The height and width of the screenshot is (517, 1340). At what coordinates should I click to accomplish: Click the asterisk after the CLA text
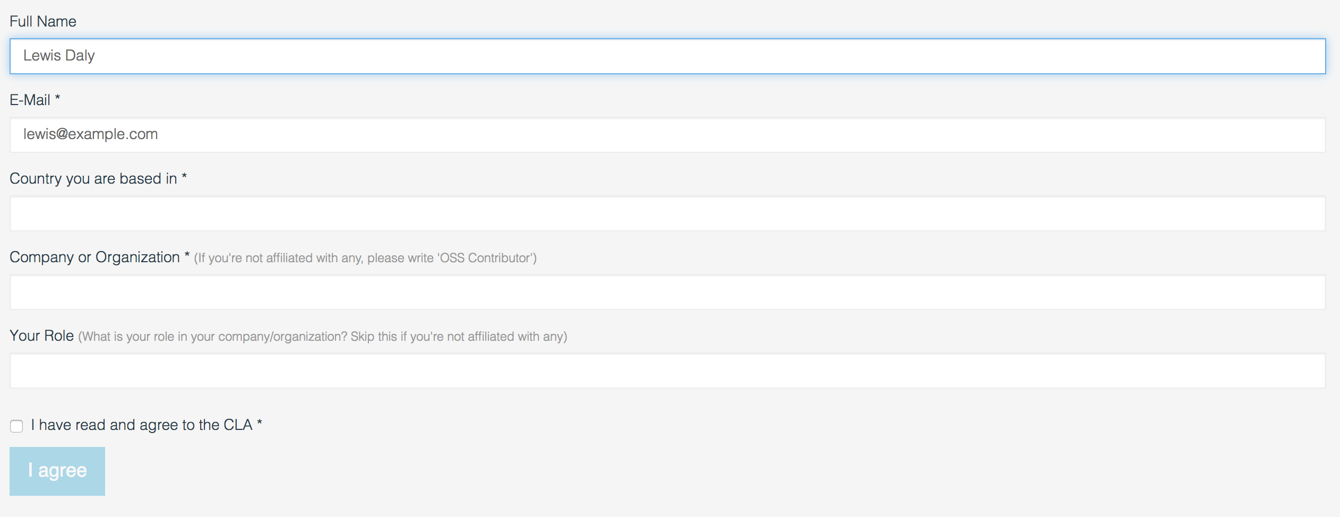pos(260,424)
